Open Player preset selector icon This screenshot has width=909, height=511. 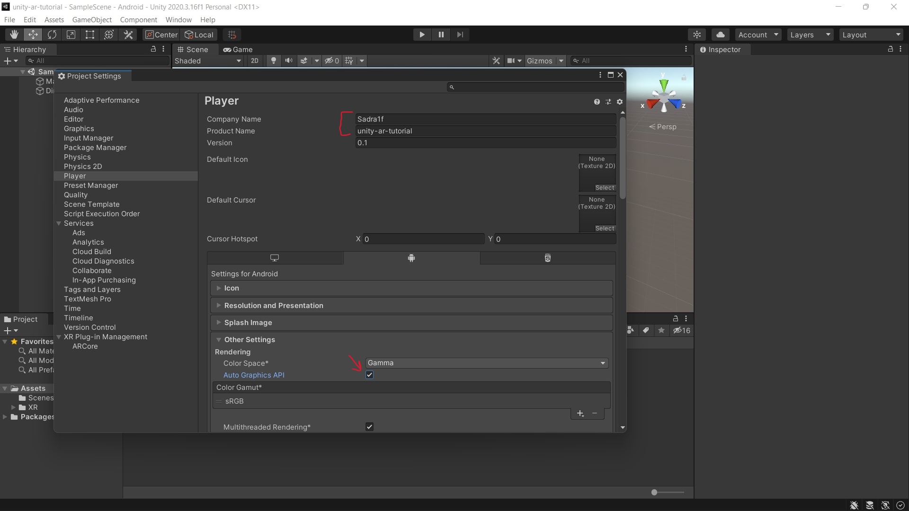pyautogui.click(x=608, y=102)
